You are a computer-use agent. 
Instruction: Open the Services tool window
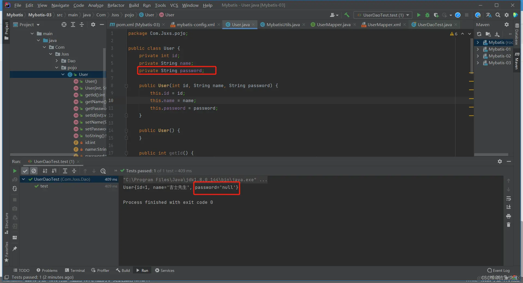(x=165, y=270)
